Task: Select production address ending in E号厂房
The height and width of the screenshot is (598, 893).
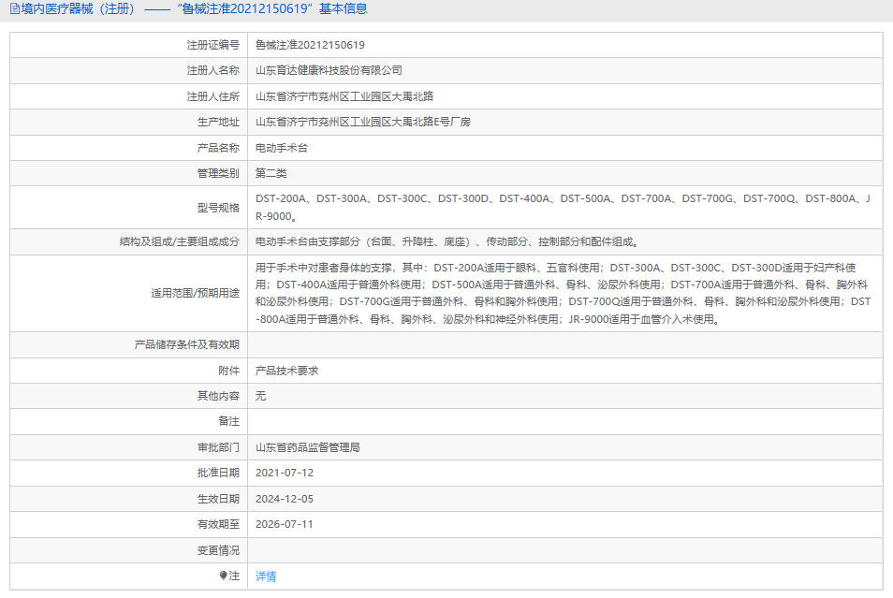Action: [x=363, y=122]
